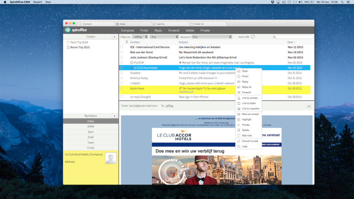
Task: Click the Rome Trip 2015 folder icon
Action: pyautogui.click(x=68, y=47)
